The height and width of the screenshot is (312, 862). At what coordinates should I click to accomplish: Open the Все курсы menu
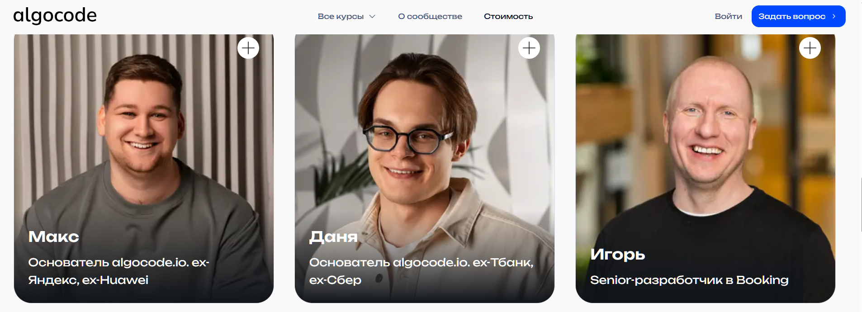point(346,16)
